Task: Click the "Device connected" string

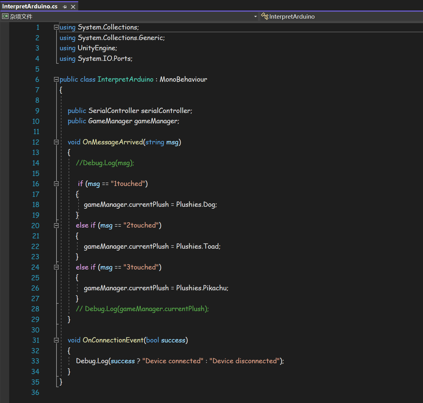Action: click(x=173, y=361)
